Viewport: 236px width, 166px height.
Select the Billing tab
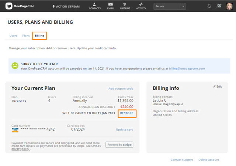click(x=39, y=36)
